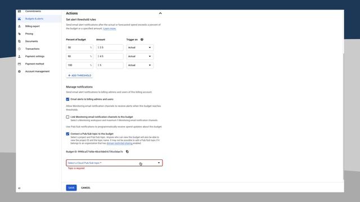Viewport: 360px width, 202px height.
Task: Click the Billing export upload icon
Action: [x=19, y=26]
